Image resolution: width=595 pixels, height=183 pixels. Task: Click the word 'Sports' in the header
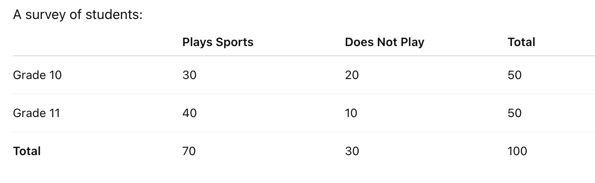click(235, 43)
